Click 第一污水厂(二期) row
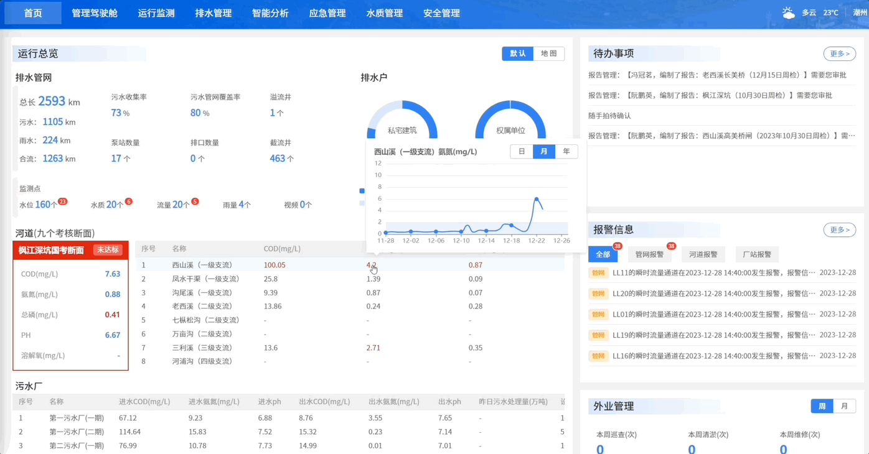 pos(289,432)
